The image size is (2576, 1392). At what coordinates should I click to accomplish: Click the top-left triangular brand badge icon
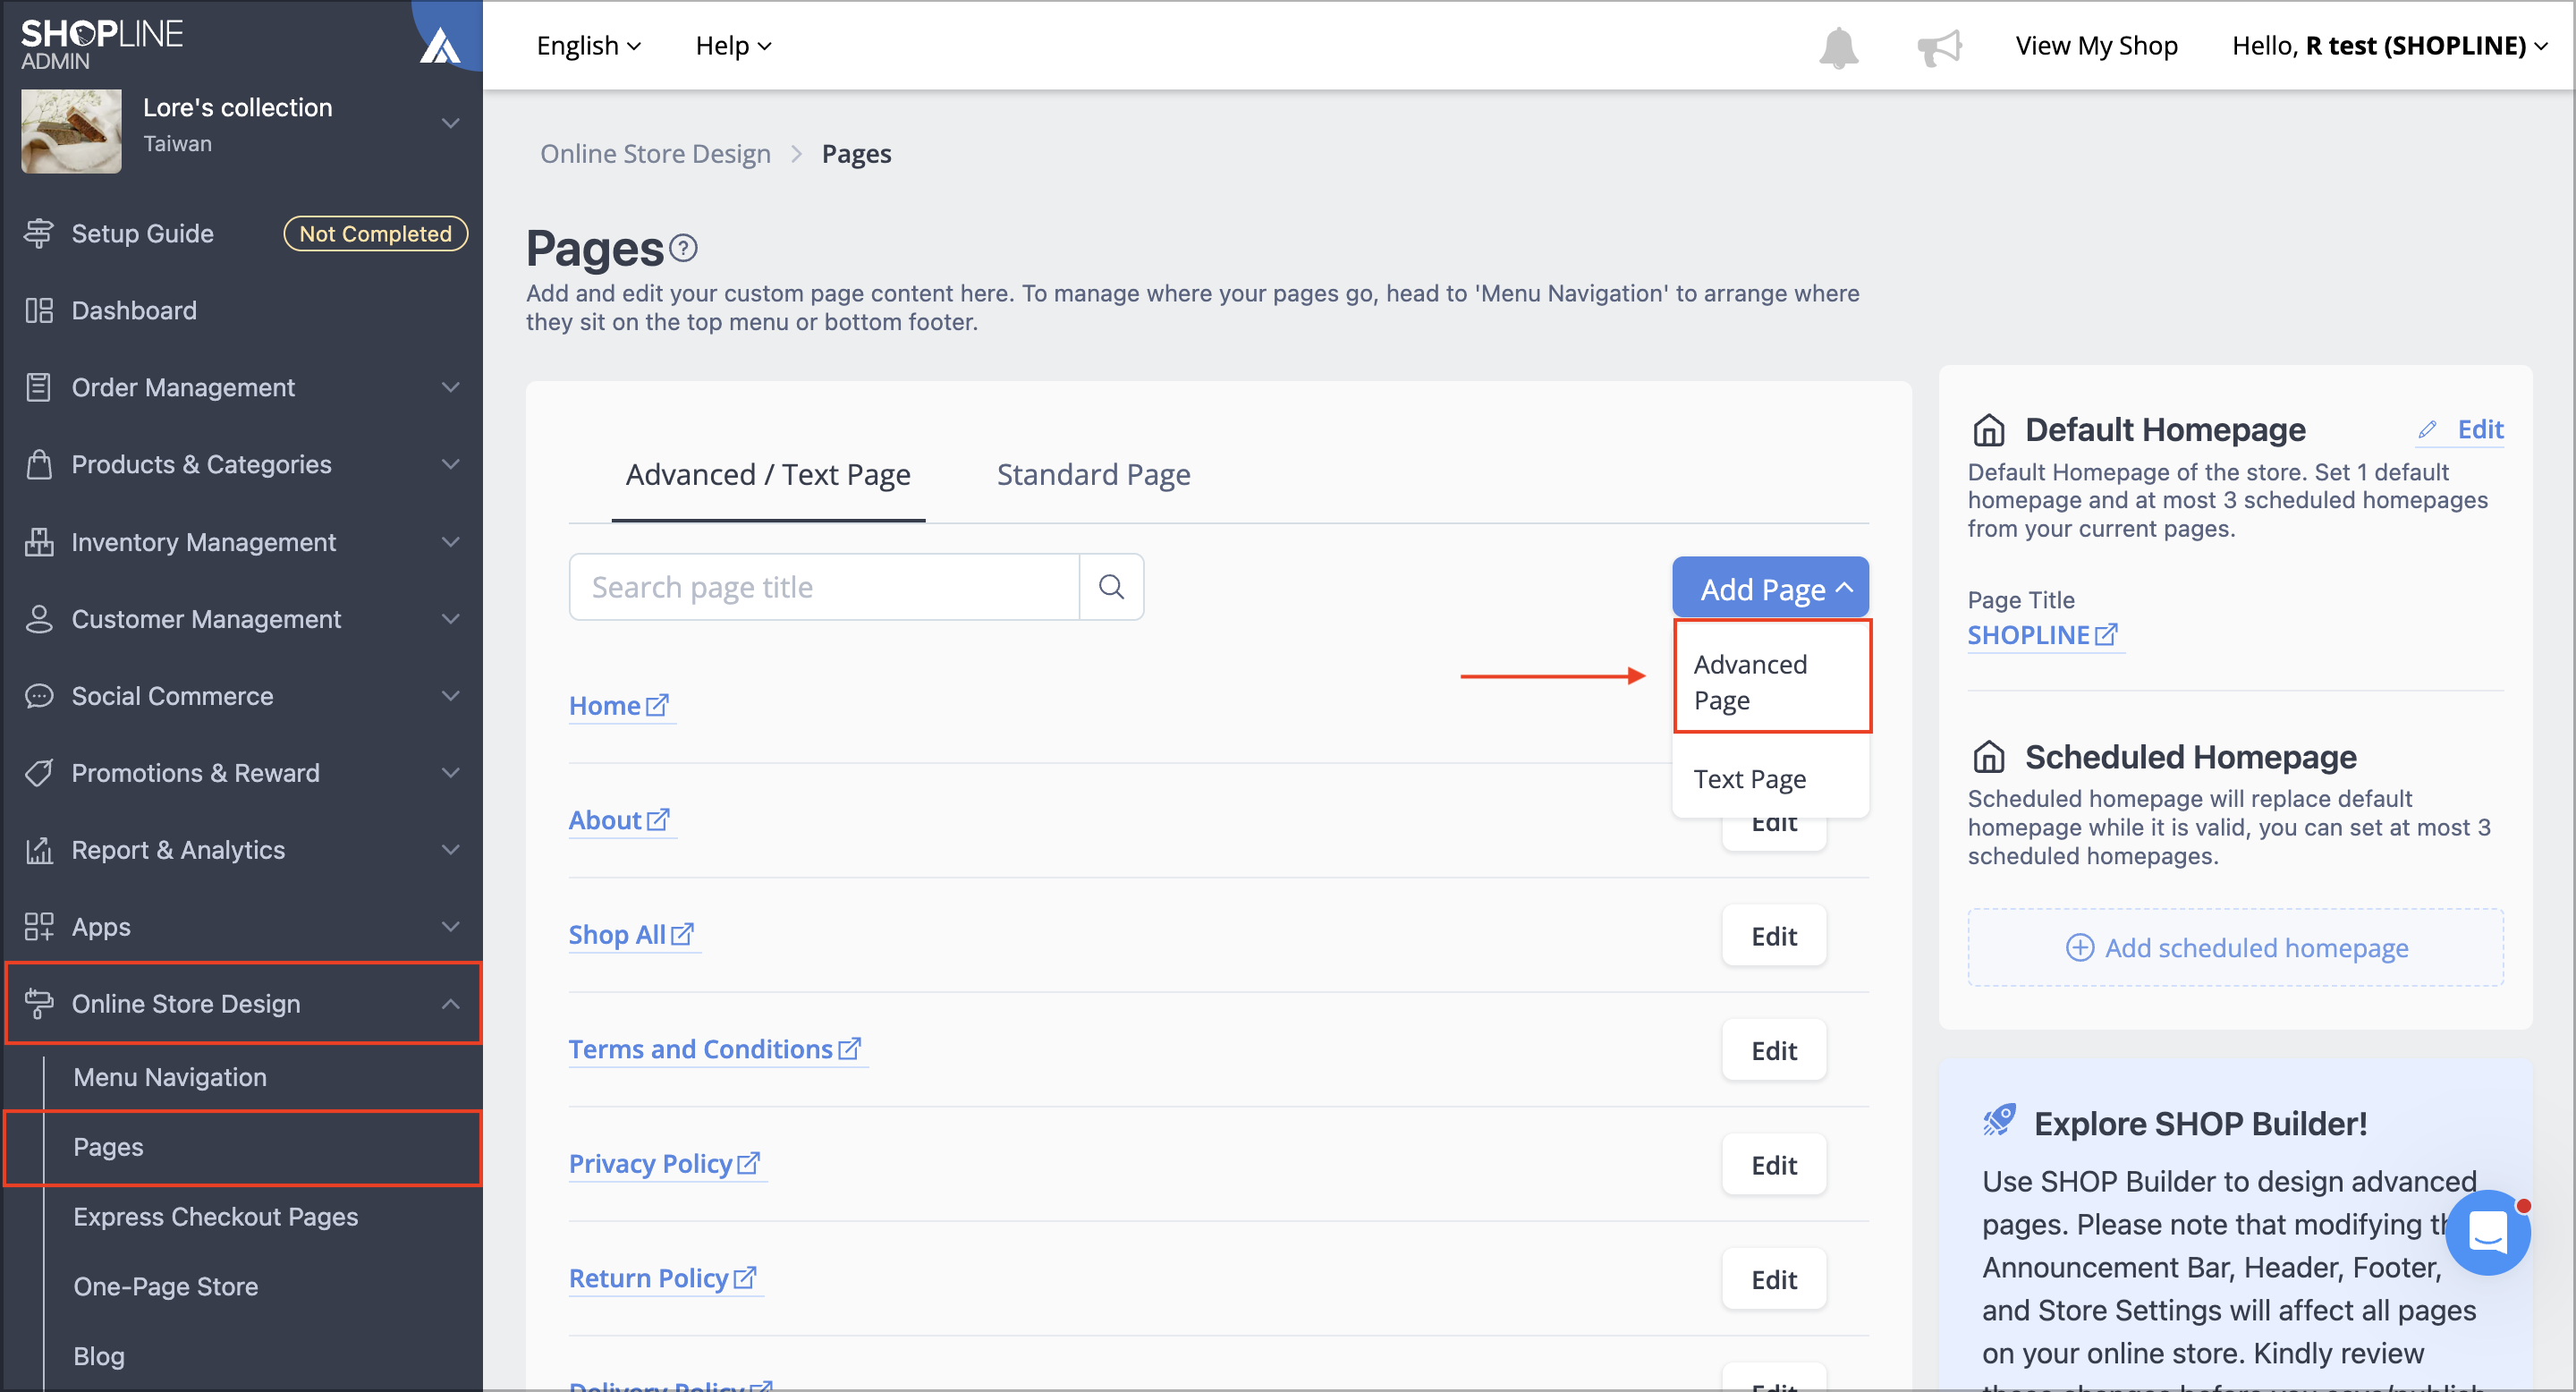pos(441,45)
